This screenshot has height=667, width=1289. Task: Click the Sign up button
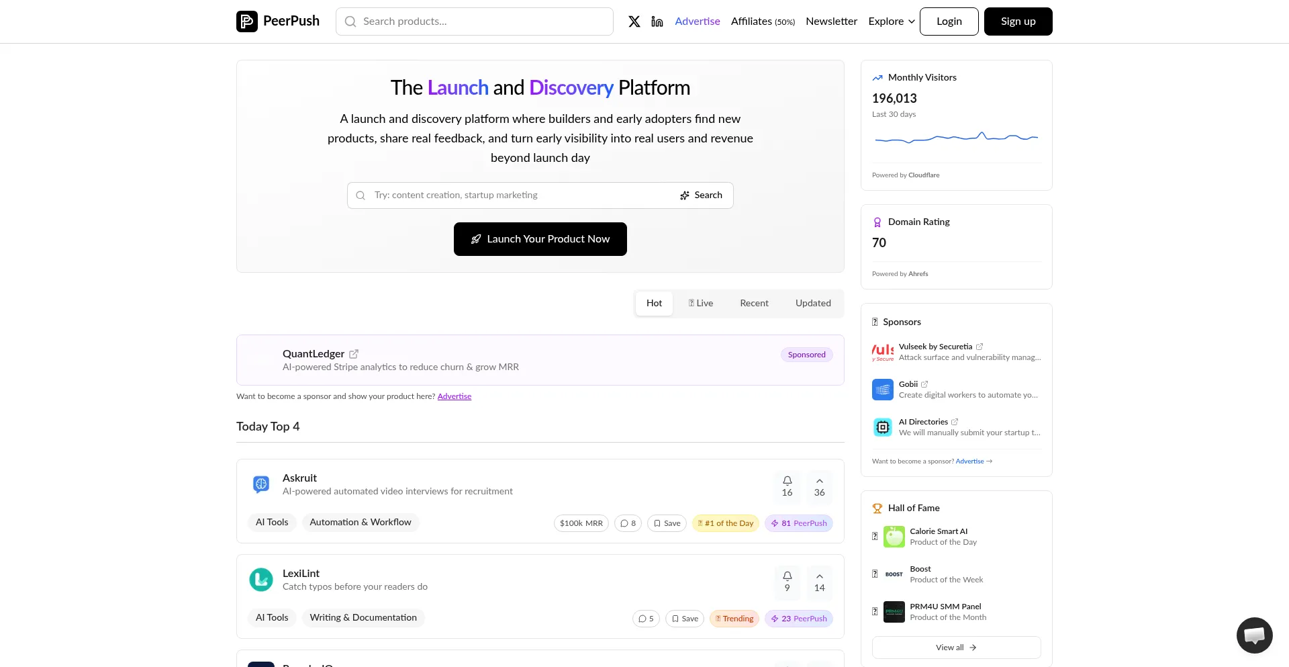1018,21
